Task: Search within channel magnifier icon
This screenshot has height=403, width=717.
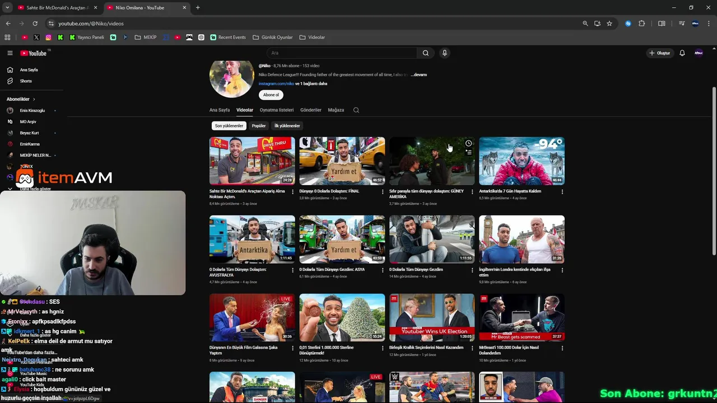Action: point(356,110)
